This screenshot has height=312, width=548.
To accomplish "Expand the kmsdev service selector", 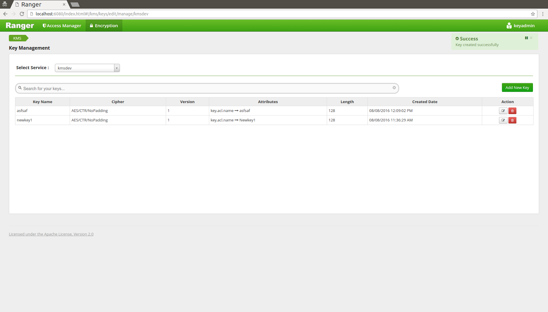I will point(86,68).
